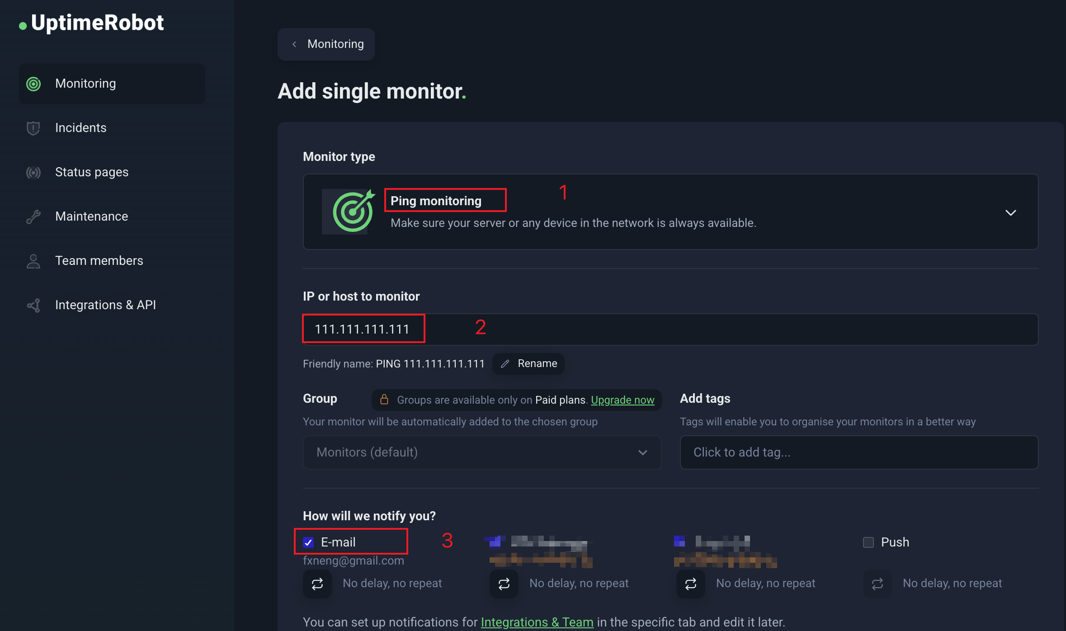The height and width of the screenshot is (631, 1066).
Task: Click the Team members person icon
Action: pyautogui.click(x=33, y=261)
